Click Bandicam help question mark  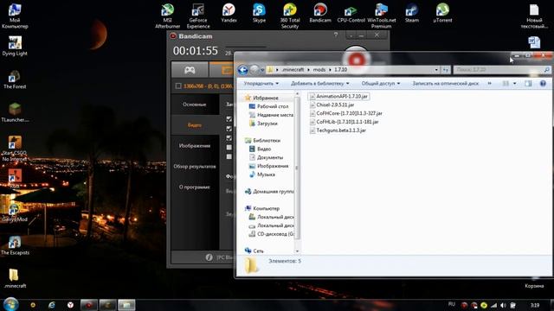pyautogui.click(x=336, y=35)
